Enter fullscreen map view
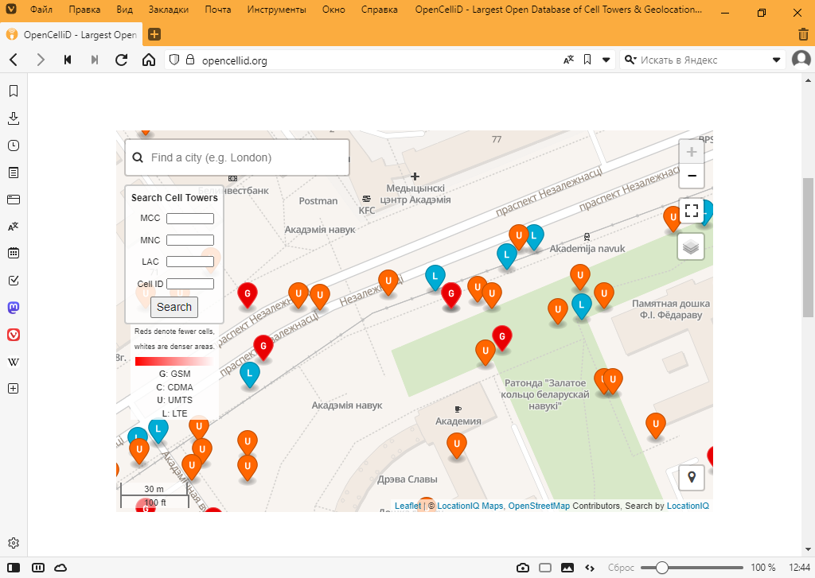Viewport: 815px width, 578px height. click(x=691, y=211)
